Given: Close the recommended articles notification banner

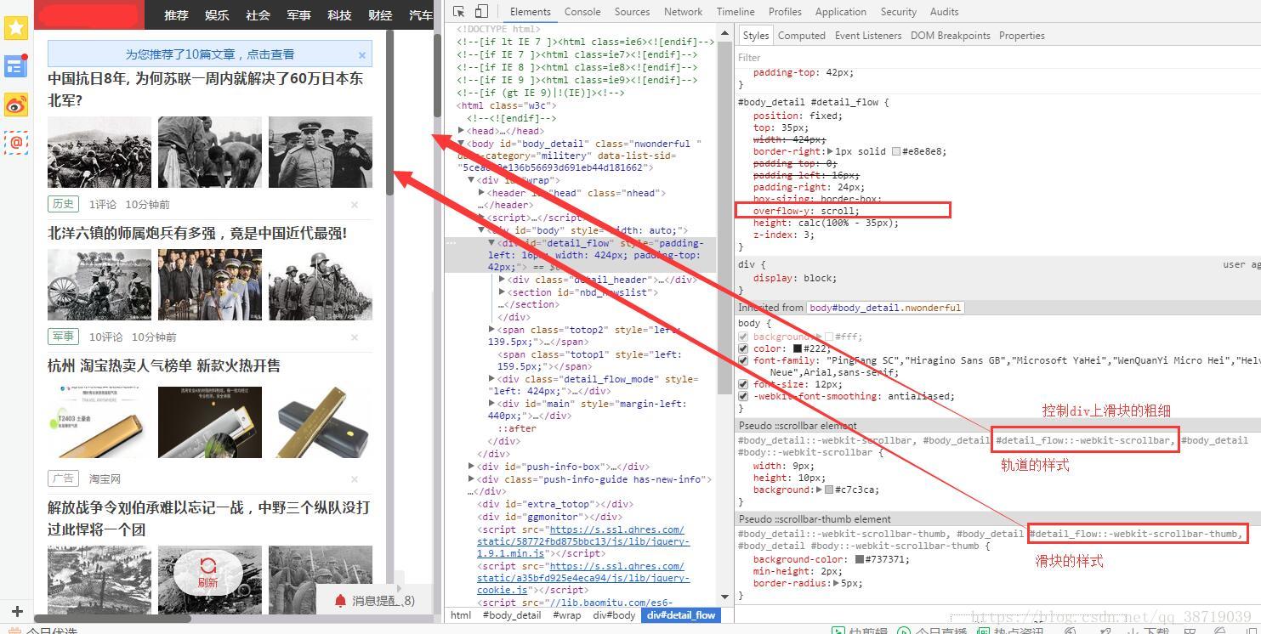Looking at the screenshot, I should (x=362, y=54).
